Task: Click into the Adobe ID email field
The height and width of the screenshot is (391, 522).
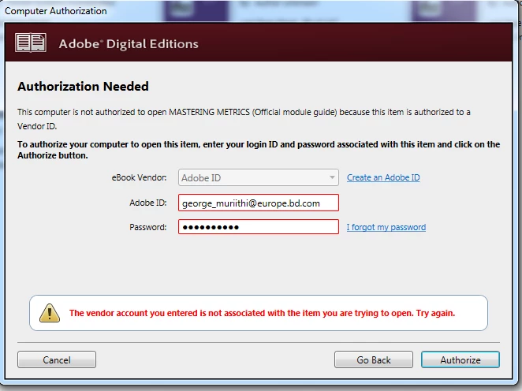Action: click(x=259, y=203)
